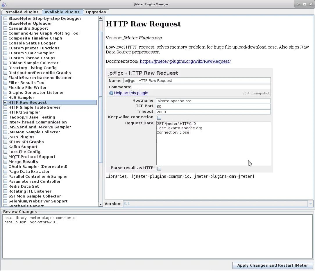Select Command-Line Graph Plotting Tool entry

[x=44, y=33]
